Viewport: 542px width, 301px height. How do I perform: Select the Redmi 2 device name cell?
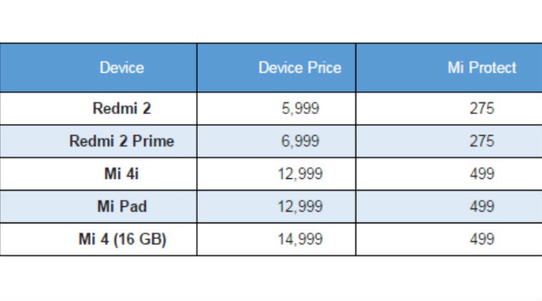pos(121,109)
